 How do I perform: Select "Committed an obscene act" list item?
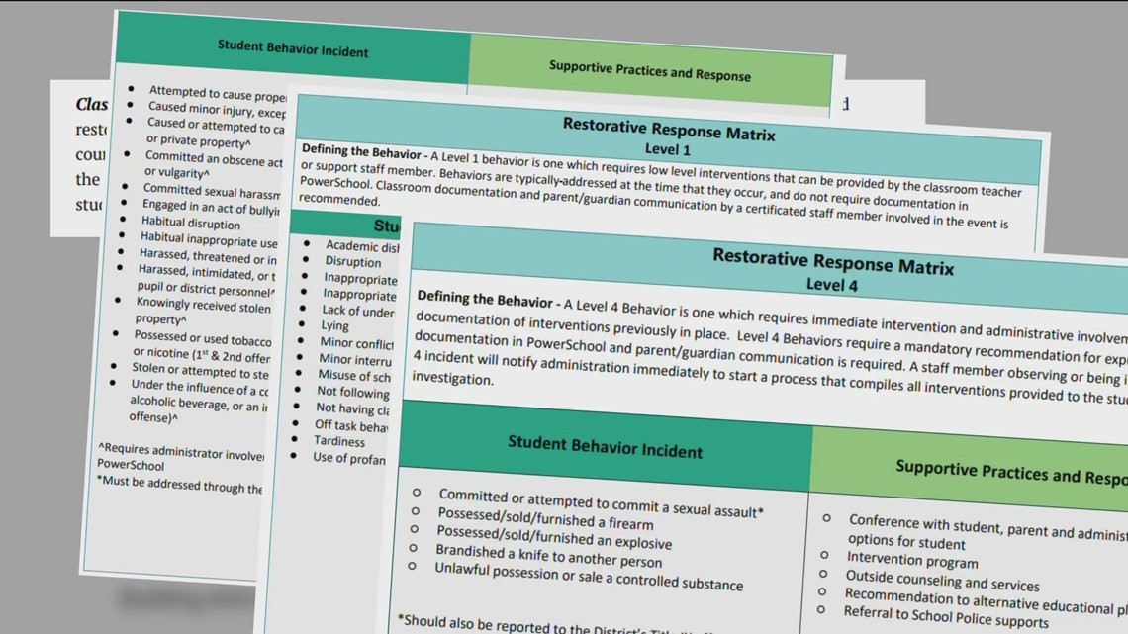click(213, 164)
